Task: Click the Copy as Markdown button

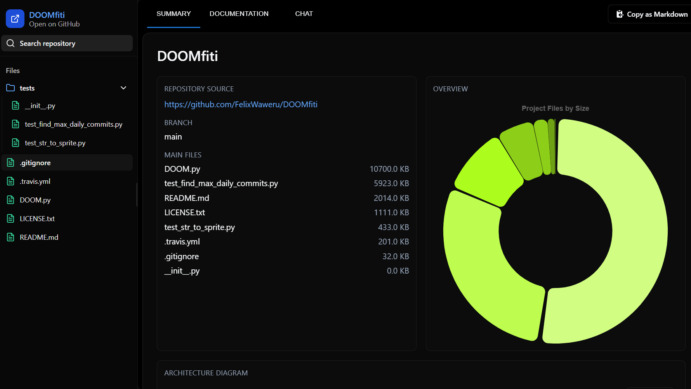Action: click(x=649, y=14)
